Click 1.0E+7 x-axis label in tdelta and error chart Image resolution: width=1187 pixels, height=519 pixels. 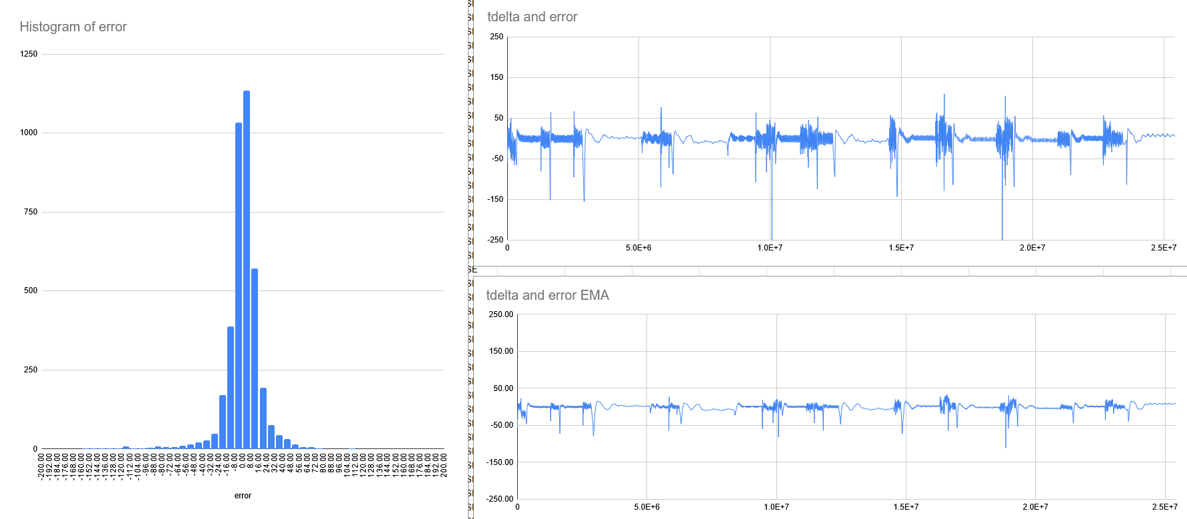[770, 248]
